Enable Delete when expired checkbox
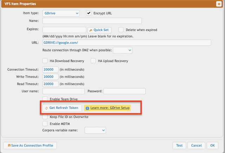This screenshot has height=153, width=225. point(121,30)
